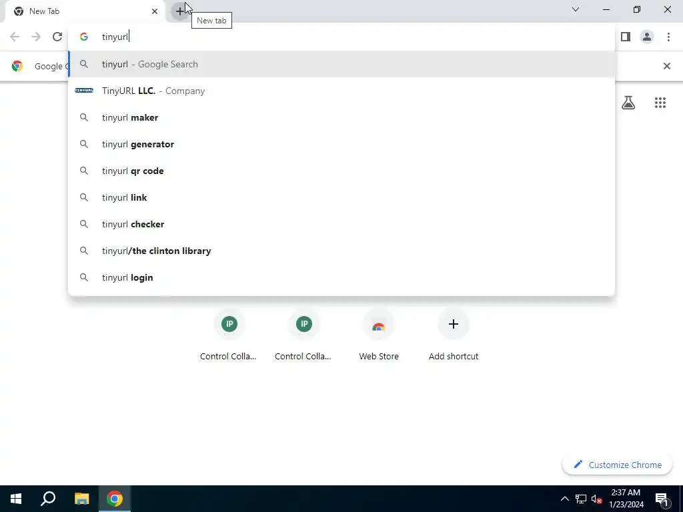The height and width of the screenshot is (512, 683).
Task: Open first Control Colla... shortcut
Action: (229, 336)
